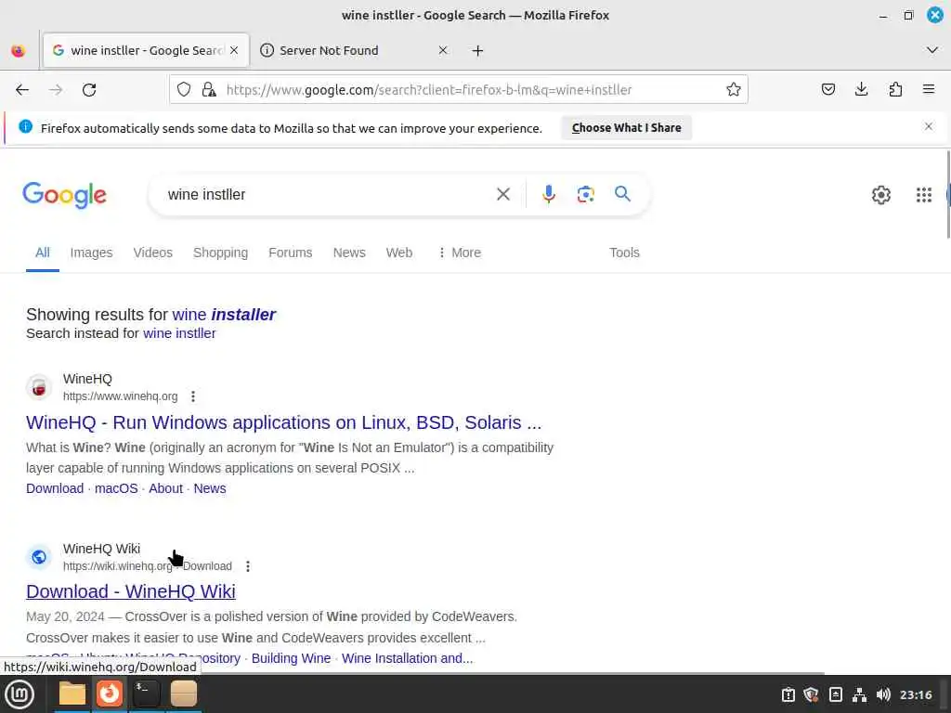Image resolution: width=951 pixels, height=713 pixels.
Task: Go back to the previous page
Action: point(22,90)
